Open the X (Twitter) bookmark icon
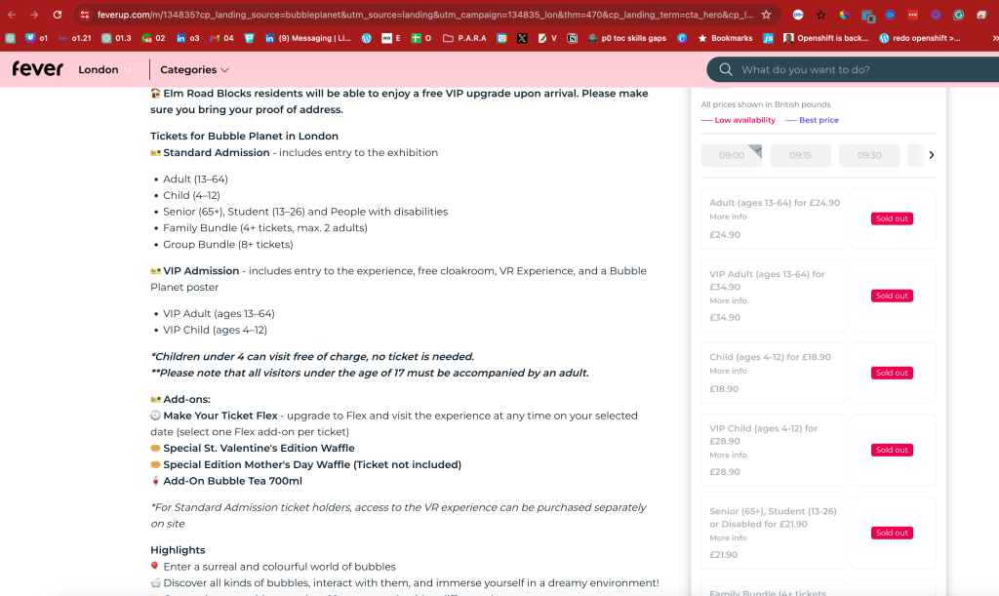Viewport: 999px width, 596px height. (522, 38)
